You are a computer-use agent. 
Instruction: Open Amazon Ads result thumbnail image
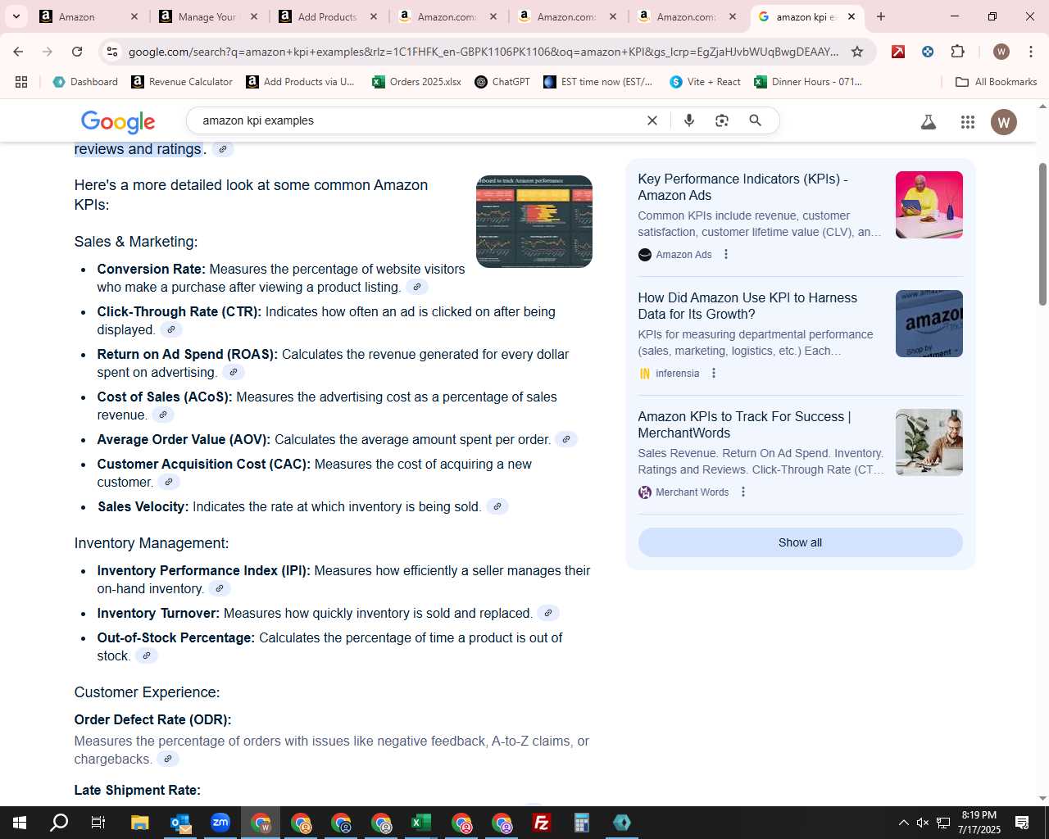coord(929,205)
